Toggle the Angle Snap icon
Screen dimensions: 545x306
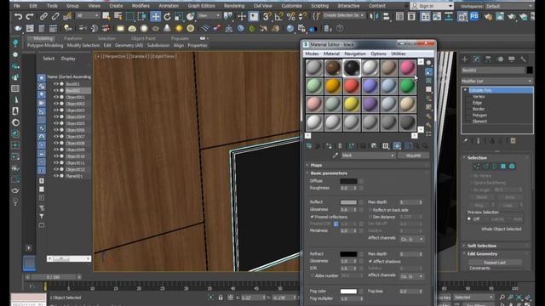(x=278, y=16)
